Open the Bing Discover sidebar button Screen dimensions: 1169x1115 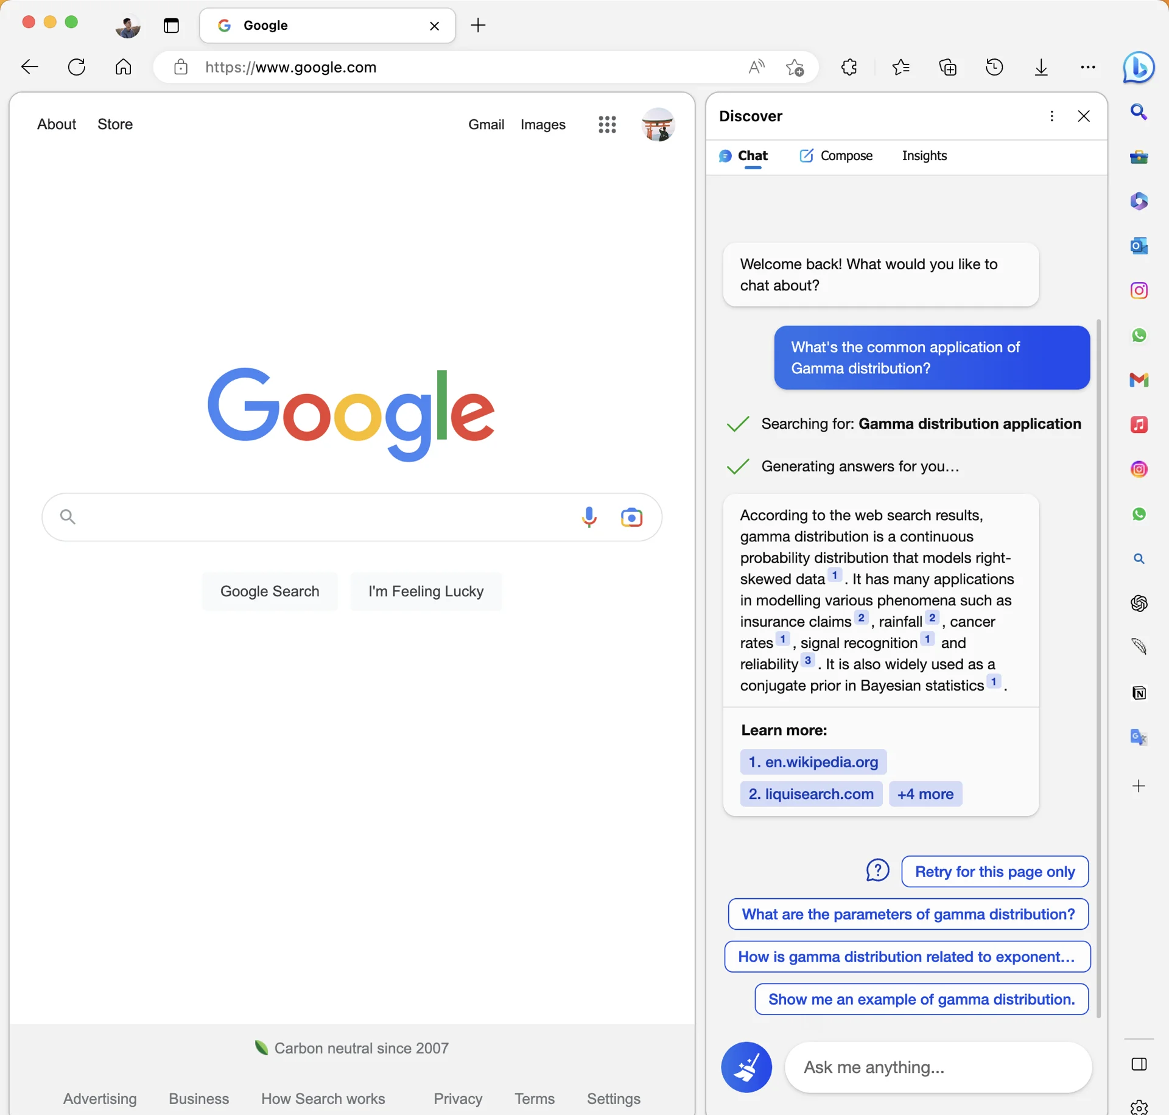(1139, 67)
